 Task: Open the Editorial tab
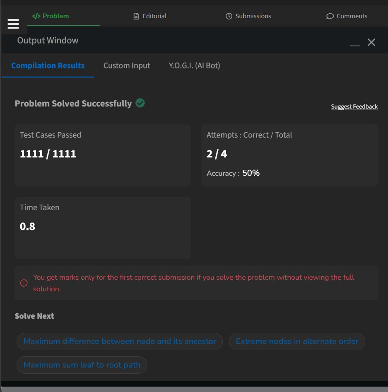point(150,16)
